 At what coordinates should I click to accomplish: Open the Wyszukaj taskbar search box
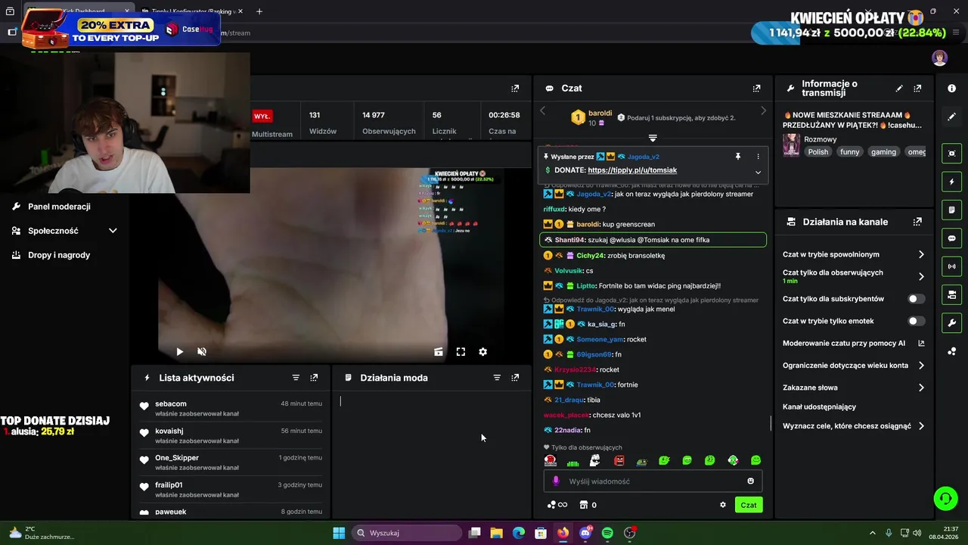407,533
